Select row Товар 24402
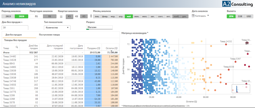 tap(61, 56)
